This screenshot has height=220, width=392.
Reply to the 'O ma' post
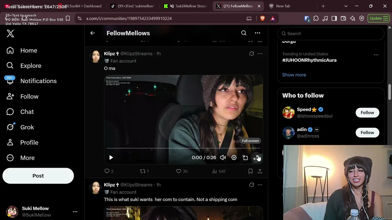(x=109, y=171)
